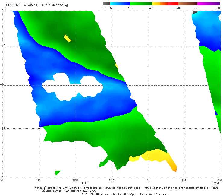
Task: Click the longitude label '115'
Action: tap(184, 180)
